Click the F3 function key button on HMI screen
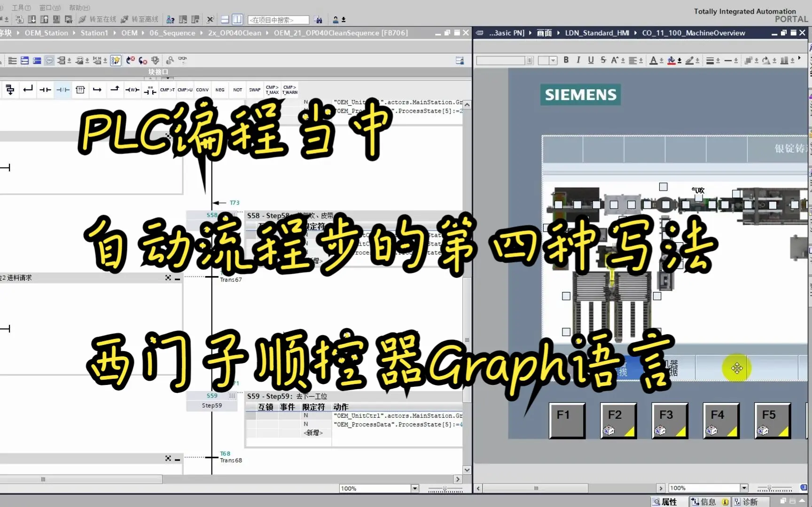The image size is (812, 507). (x=670, y=421)
